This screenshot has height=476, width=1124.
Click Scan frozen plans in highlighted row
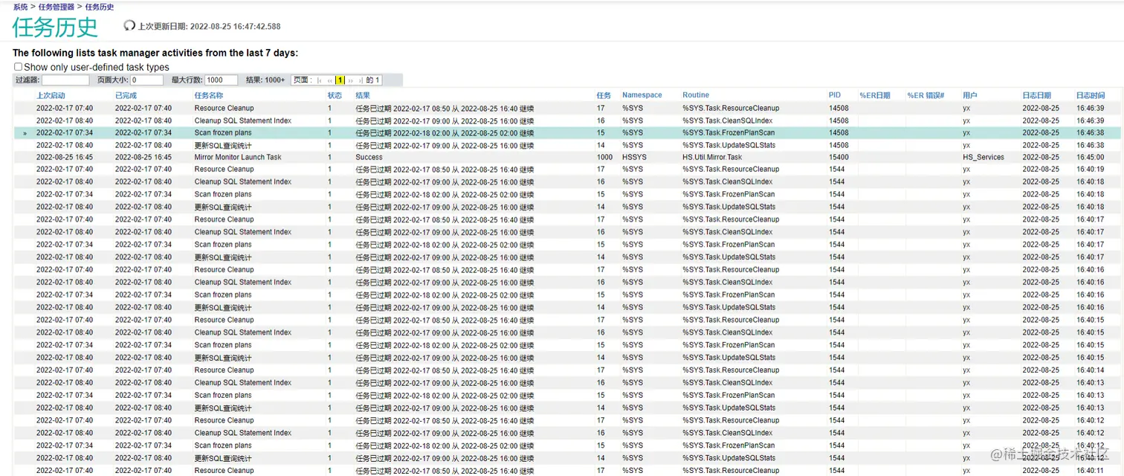223,132
